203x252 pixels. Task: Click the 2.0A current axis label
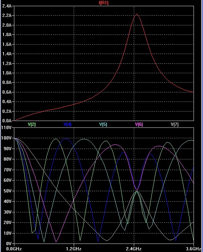click(x=7, y=25)
